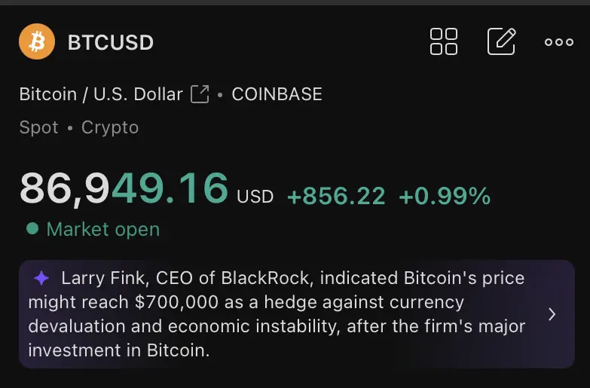
Task: Expand news summary with right chevron
Action: coord(552,314)
